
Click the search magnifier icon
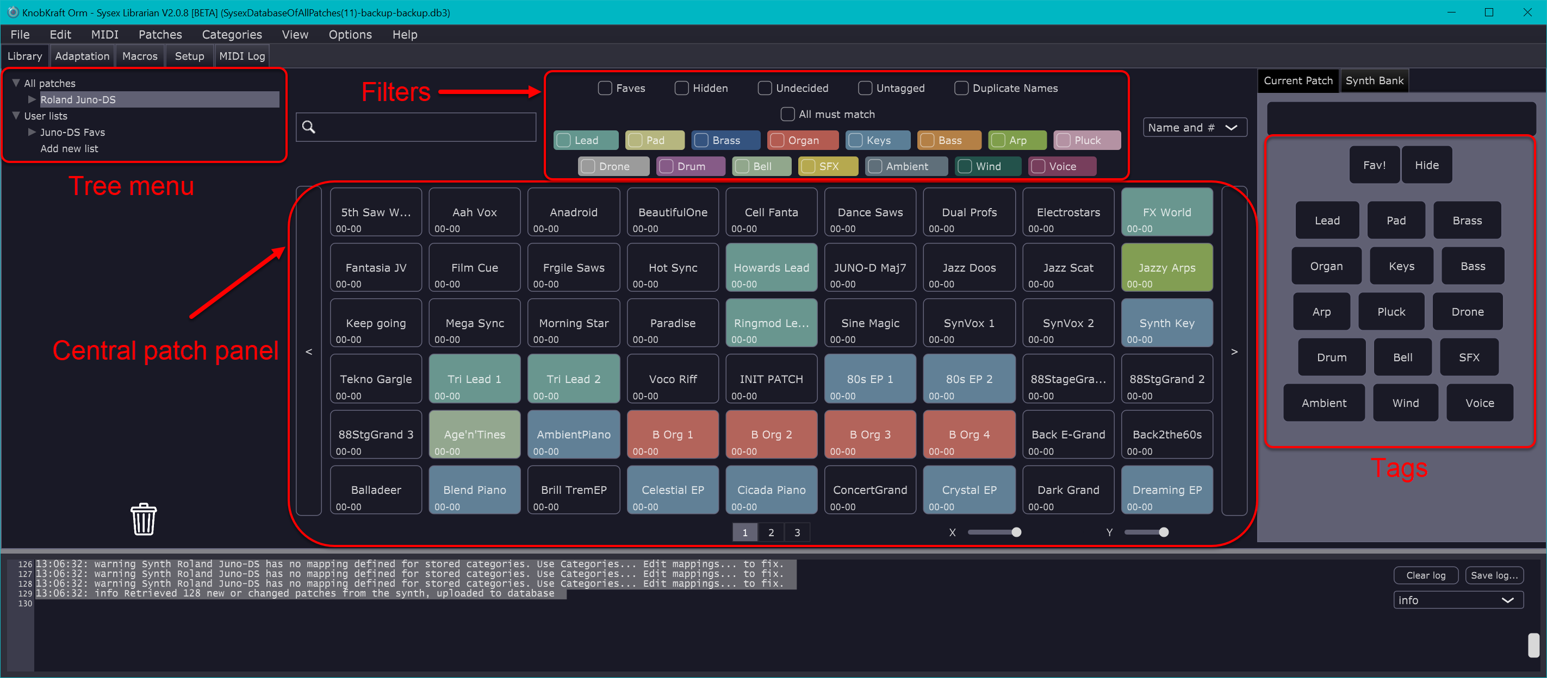[x=309, y=127]
